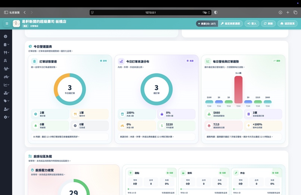Expand the delivery bike submenu chevron
The width and height of the screenshot is (301, 195).
(x=9, y=77)
